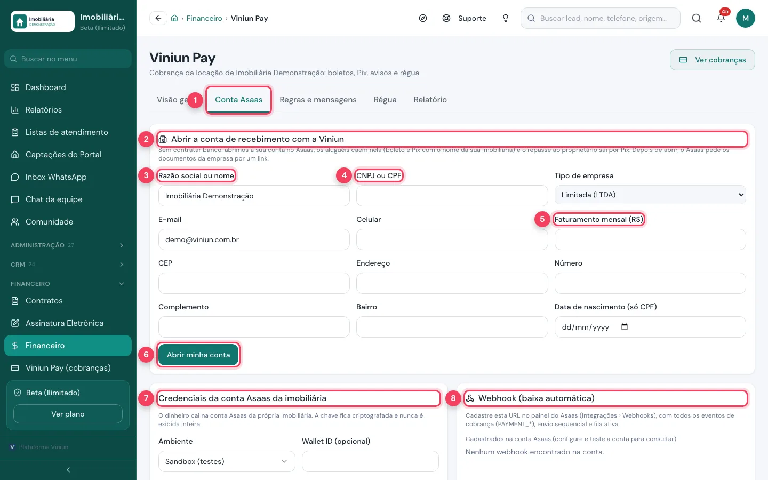This screenshot has width=768, height=480.
Task: Click the back arrow button
Action: click(158, 18)
